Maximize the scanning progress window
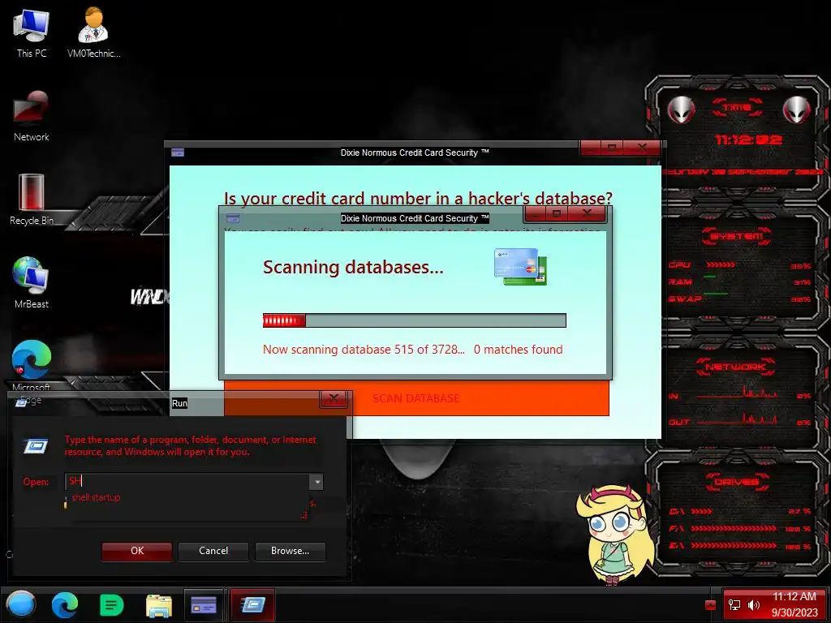Screen dimensions: 831x623 557,213
